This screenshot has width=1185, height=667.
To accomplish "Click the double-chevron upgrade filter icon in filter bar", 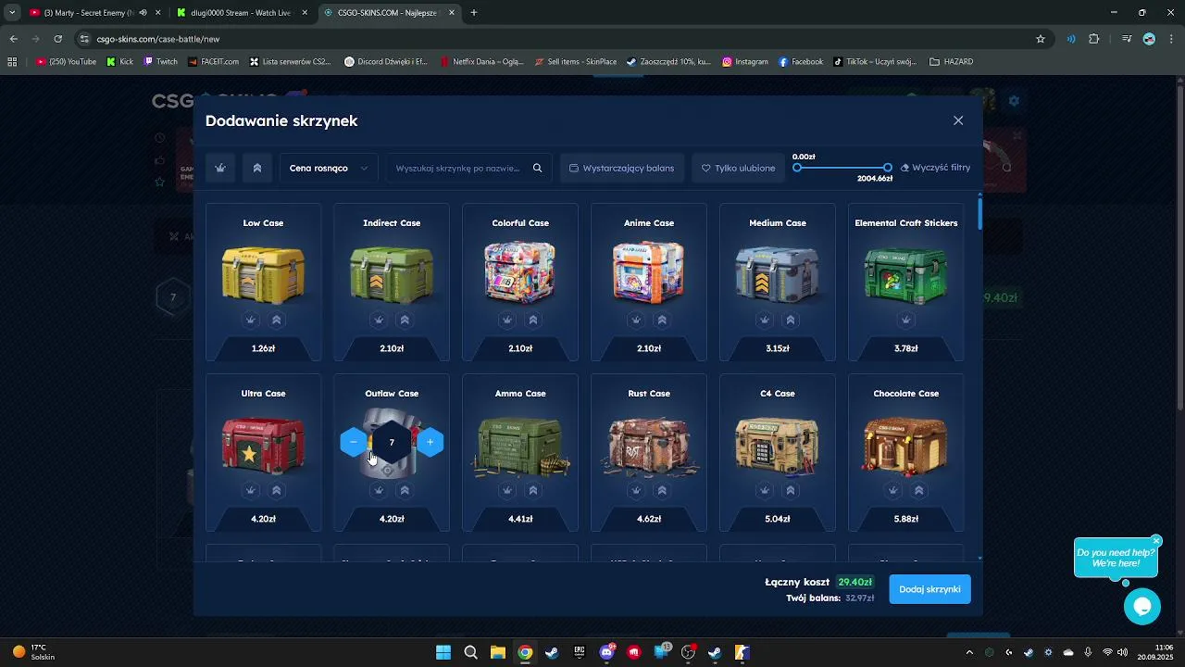I will pos(256,168).
